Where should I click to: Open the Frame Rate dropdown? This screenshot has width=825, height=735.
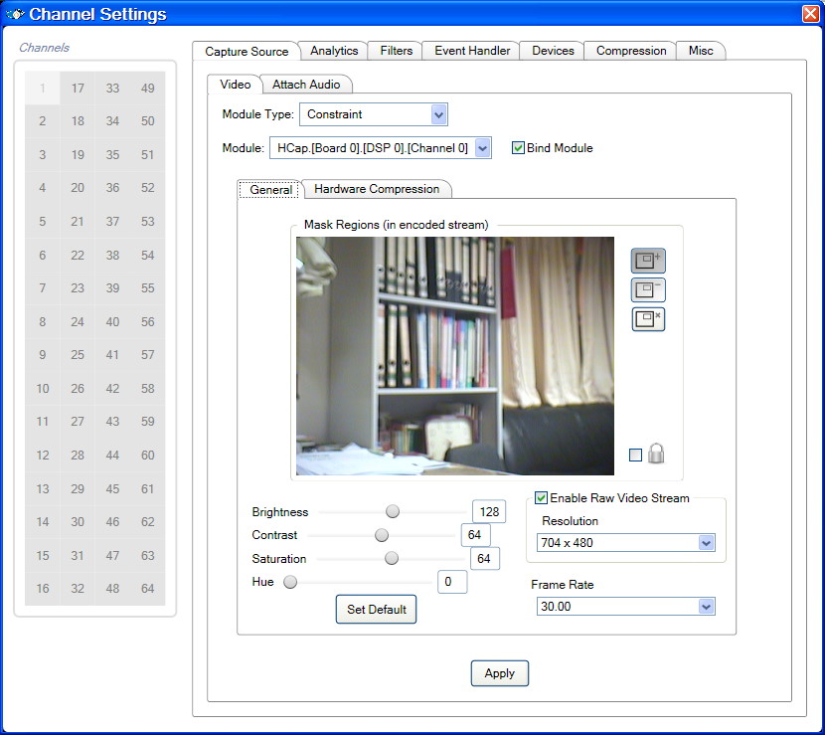point(706,607)
